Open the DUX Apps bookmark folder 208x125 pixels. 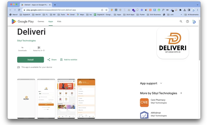coord(129,15)
